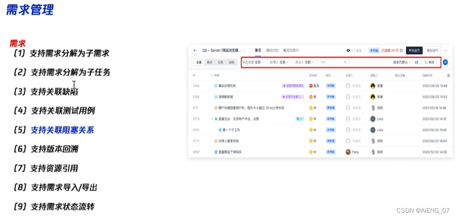Collapse all rows via header chevron
457x218 pixels.
click(x=212, y=76)
